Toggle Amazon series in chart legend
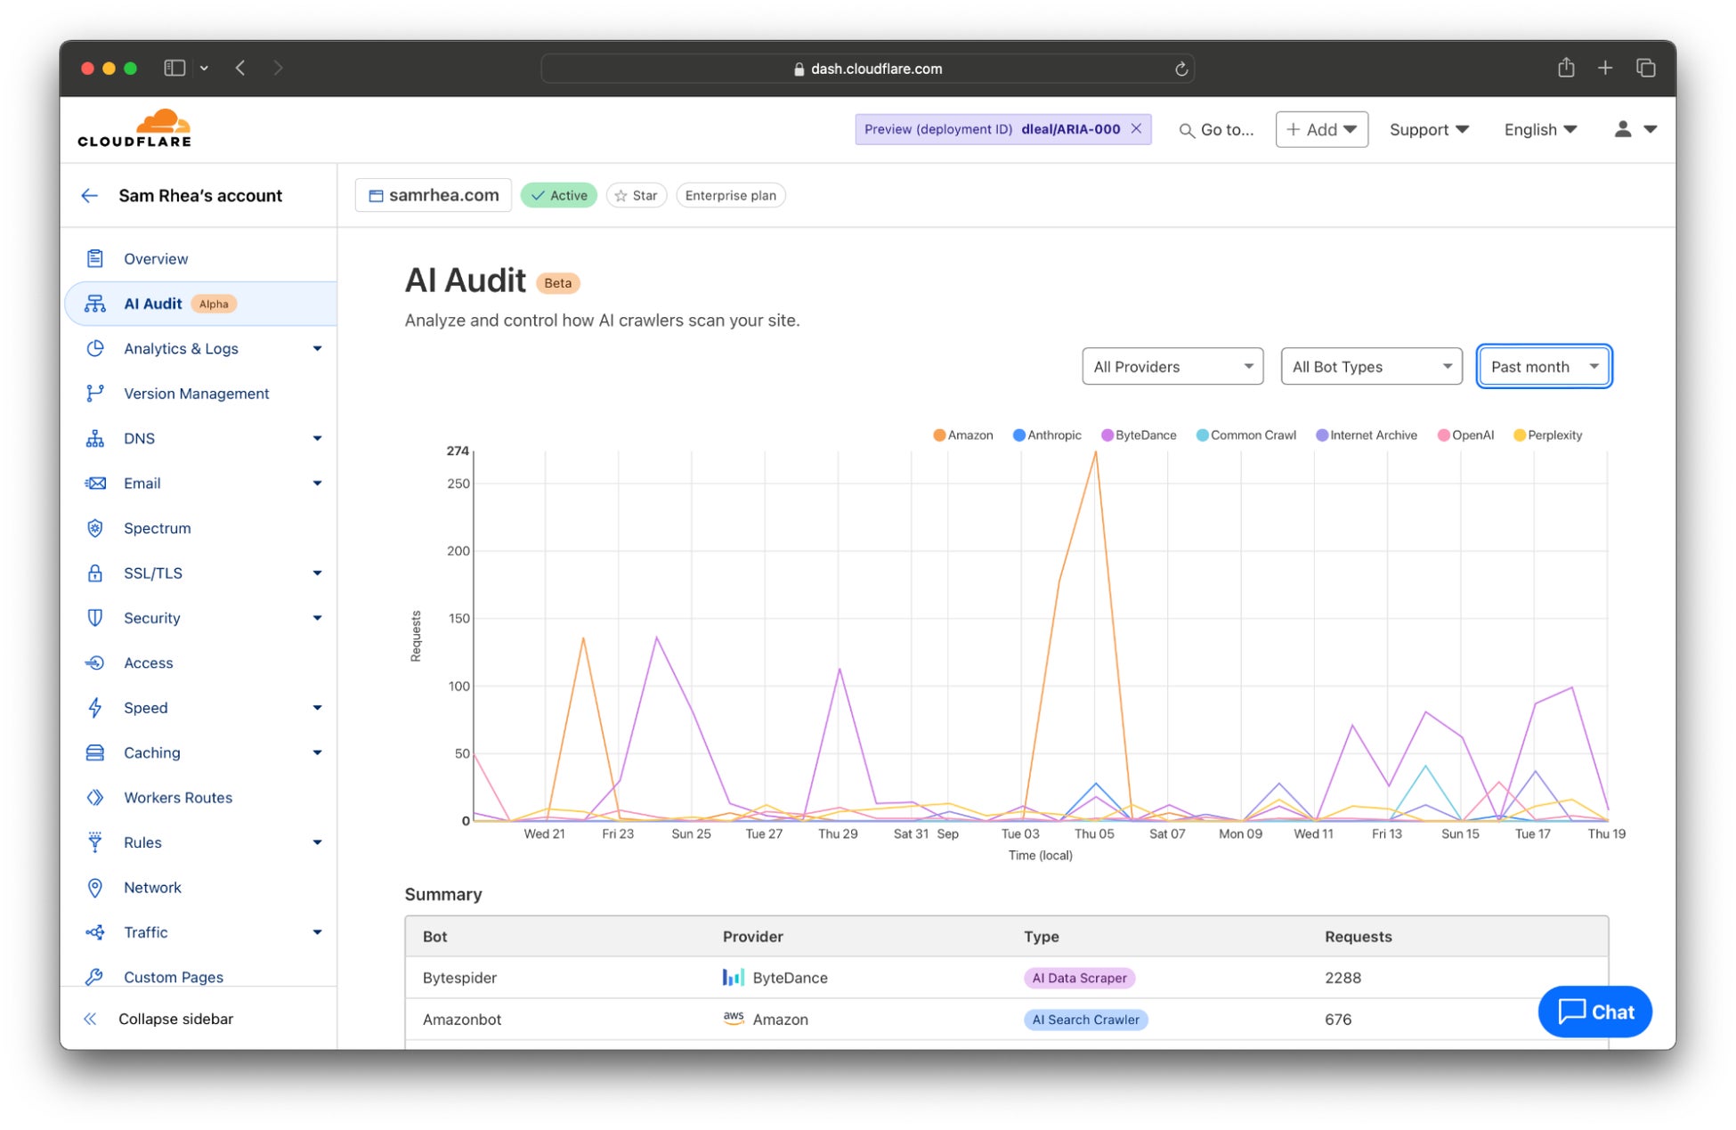 (963, 435)
